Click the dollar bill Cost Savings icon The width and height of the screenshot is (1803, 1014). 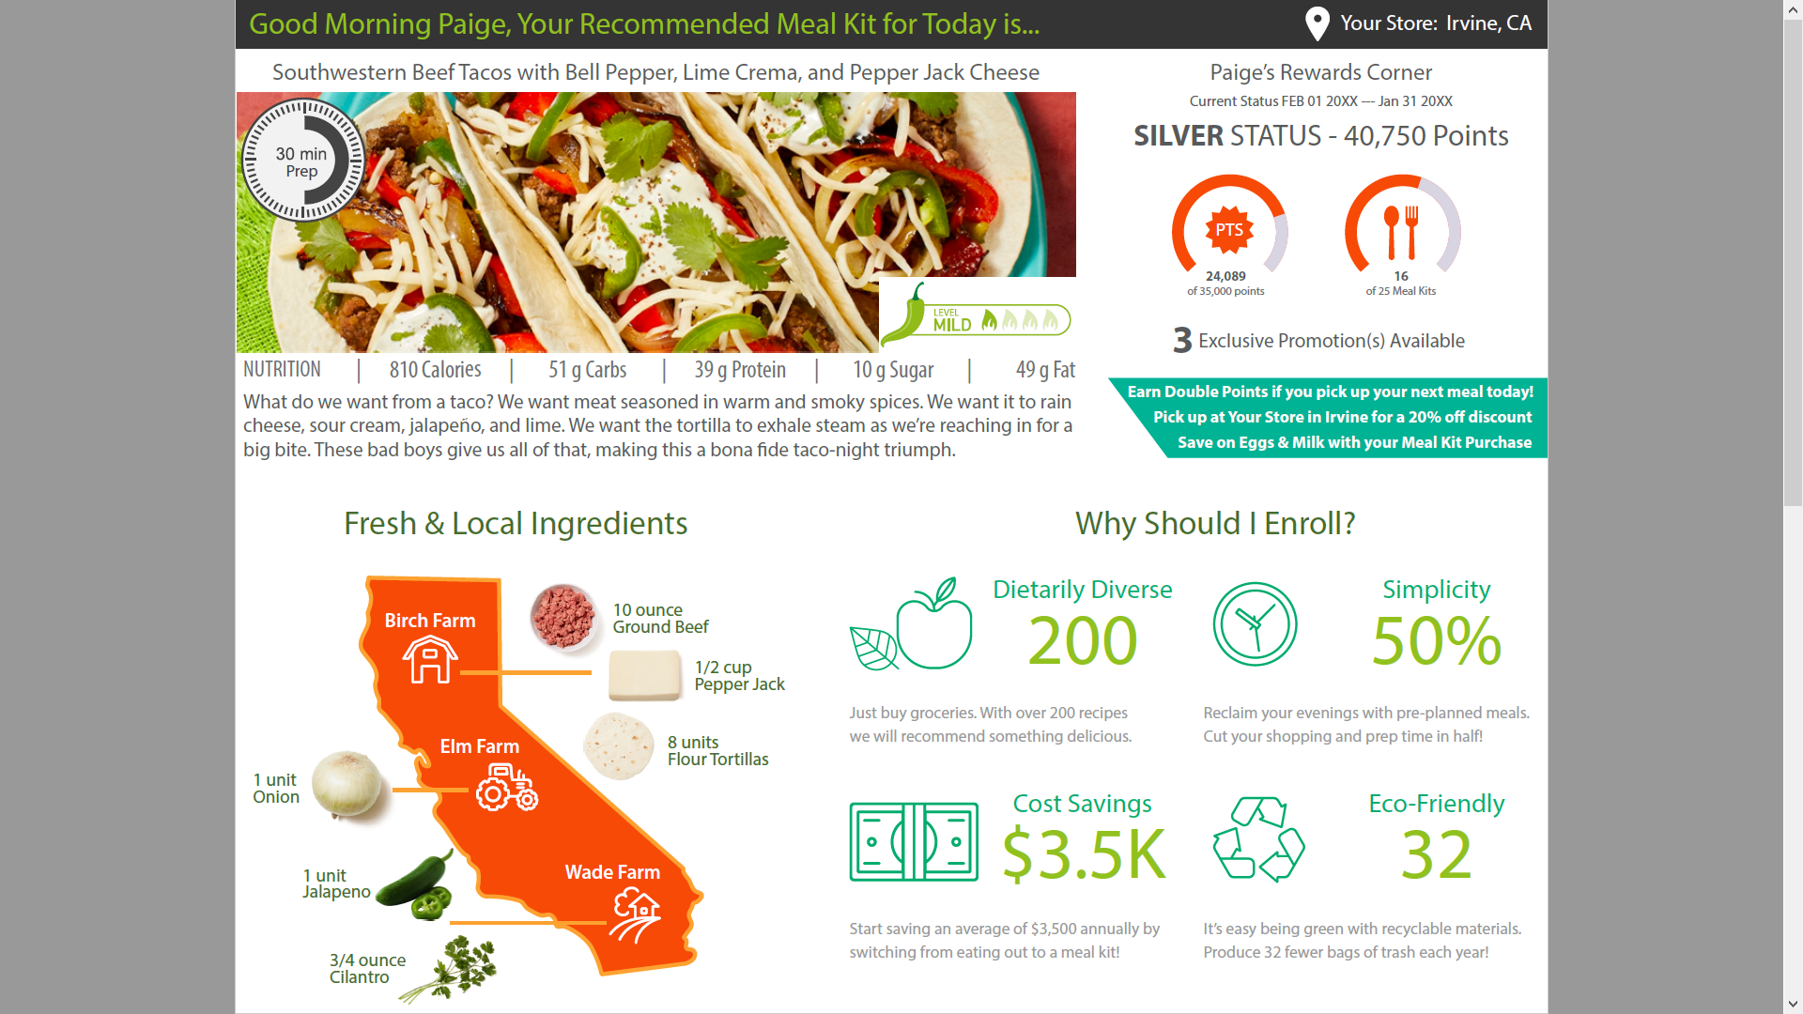tap(914, 841)
